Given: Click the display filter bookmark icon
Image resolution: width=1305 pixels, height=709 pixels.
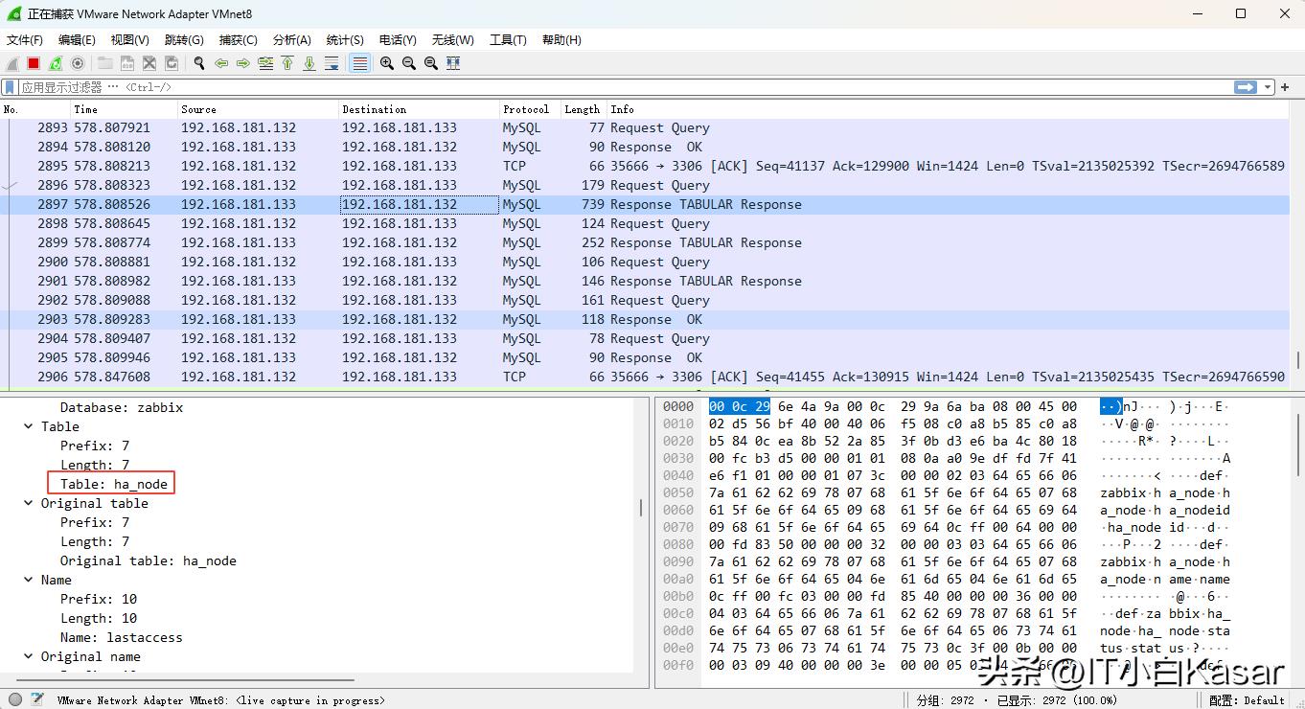Looking at the screenshot, I should click(10, 87).
